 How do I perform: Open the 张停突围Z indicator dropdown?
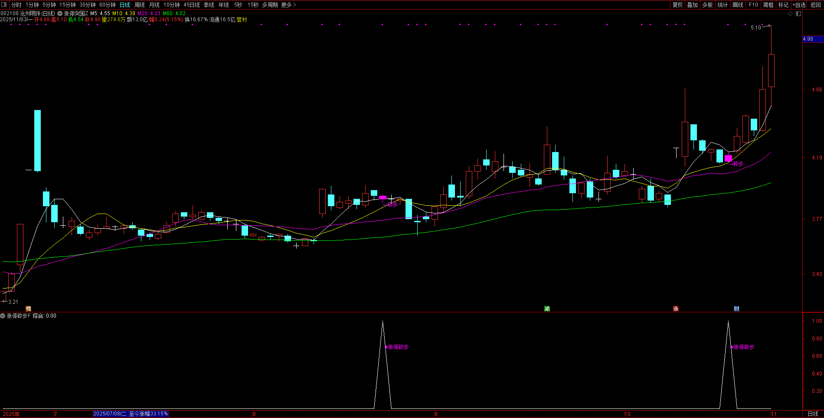click(60, 13)
